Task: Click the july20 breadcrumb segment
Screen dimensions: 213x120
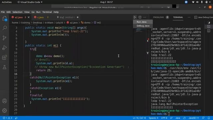Action: pos(60,23)
